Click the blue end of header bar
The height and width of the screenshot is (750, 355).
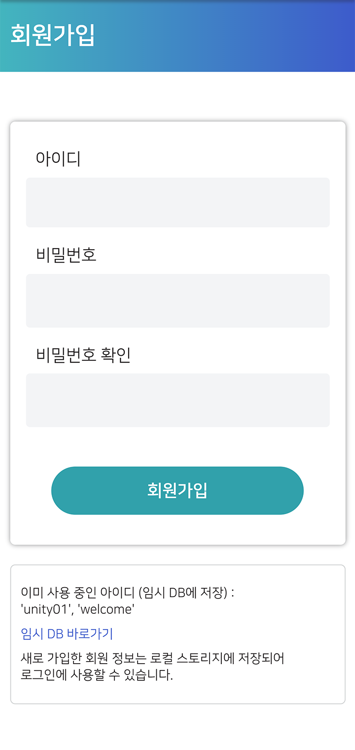(335, 36)
